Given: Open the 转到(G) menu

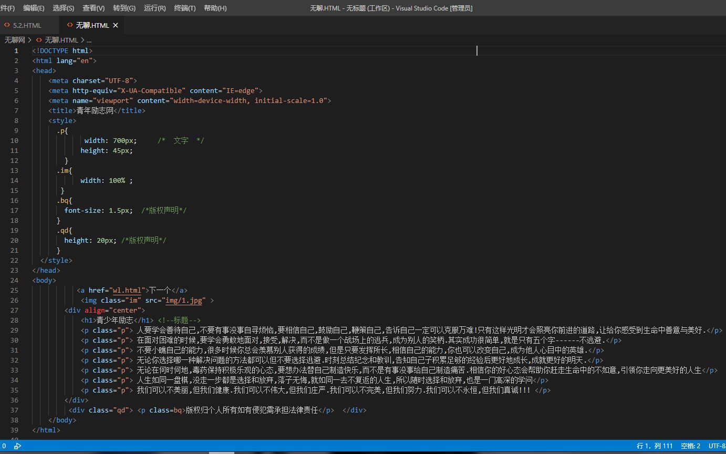Looking at the screenshot, I should pyautogui.click(x=124, y=8).
